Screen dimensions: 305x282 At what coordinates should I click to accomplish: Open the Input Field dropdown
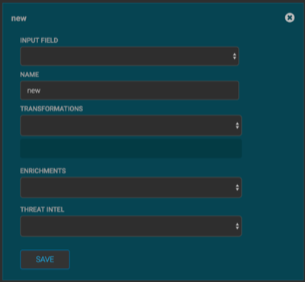[130, 56]
